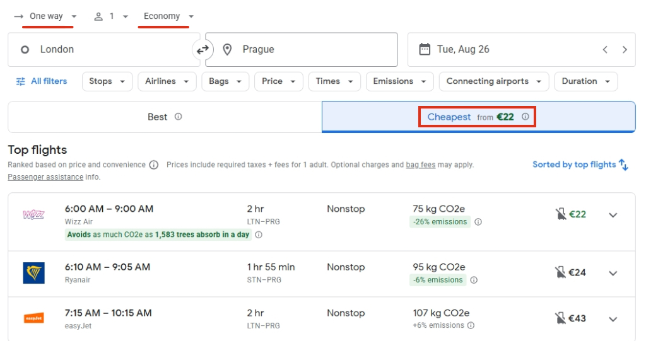Click the Ryanair logo
The height and width of the screenshot is (341, 646).
(34, 273)
